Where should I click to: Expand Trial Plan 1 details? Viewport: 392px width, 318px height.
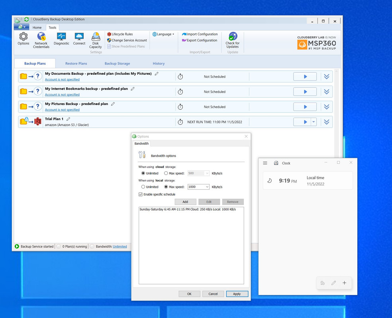327,122
